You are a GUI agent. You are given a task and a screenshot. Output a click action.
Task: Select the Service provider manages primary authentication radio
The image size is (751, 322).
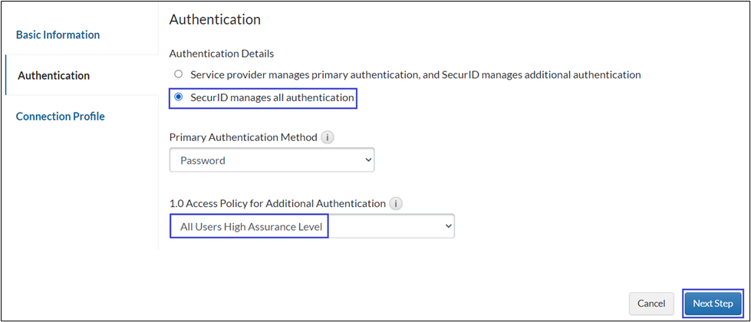tap(179, 75)
